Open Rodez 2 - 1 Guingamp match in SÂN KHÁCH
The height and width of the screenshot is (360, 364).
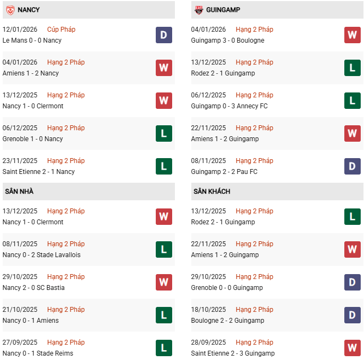(x=222, y=222)
